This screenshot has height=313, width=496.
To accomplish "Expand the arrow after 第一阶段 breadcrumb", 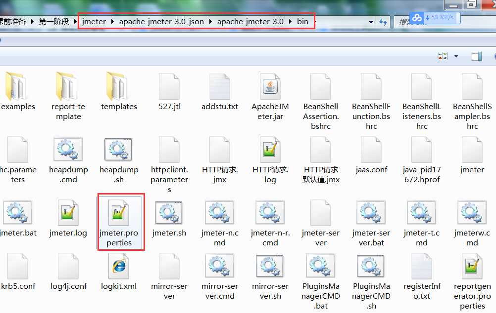I will tap(75, 21).
